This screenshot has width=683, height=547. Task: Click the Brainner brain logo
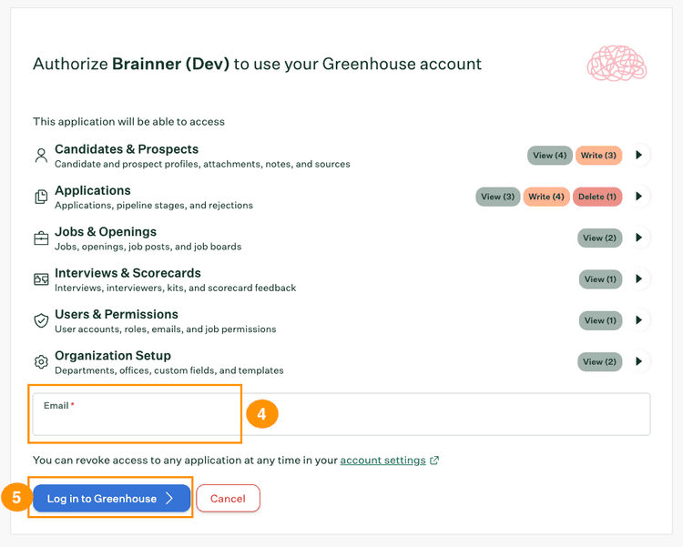pyautogui.click(x=617, y=63)
